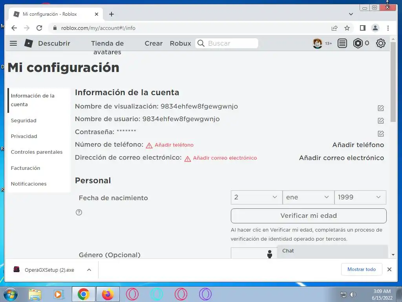The width and height of the screenshot is (402, 302).
Task: Click the volume speaker tray icon
Action: (353, 295)
